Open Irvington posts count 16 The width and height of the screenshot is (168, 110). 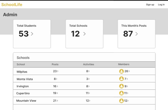(56, 86)
